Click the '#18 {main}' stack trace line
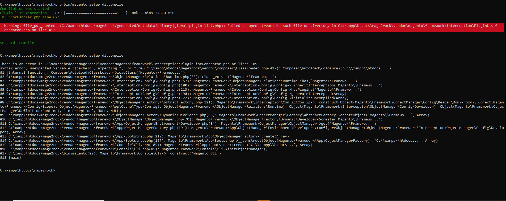 click(x=11, y=157)
